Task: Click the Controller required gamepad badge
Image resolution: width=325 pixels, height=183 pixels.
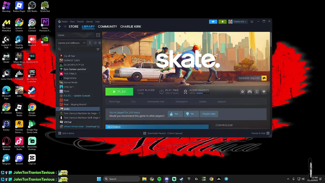Action: point(264,78)
